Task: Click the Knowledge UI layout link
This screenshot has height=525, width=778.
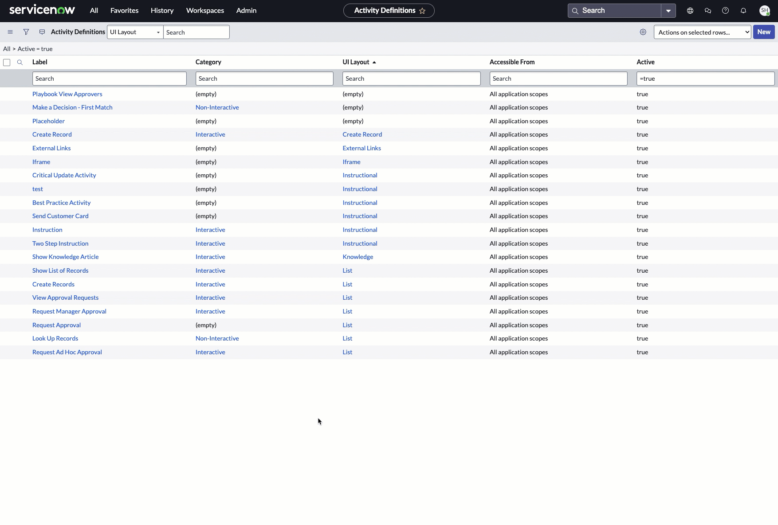Action: (x=358, y=257)
